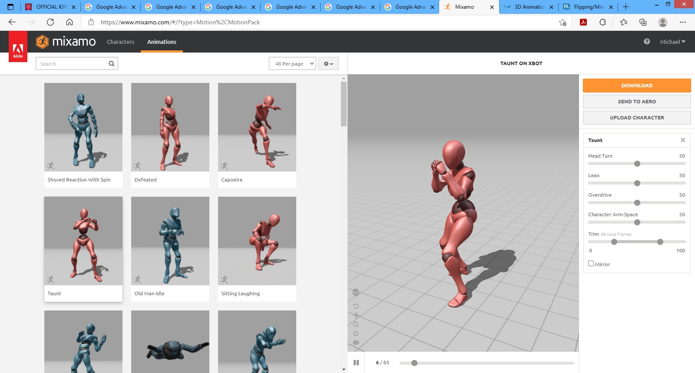
Task: Open browser extensions puzzle icon
Action: 602,22
